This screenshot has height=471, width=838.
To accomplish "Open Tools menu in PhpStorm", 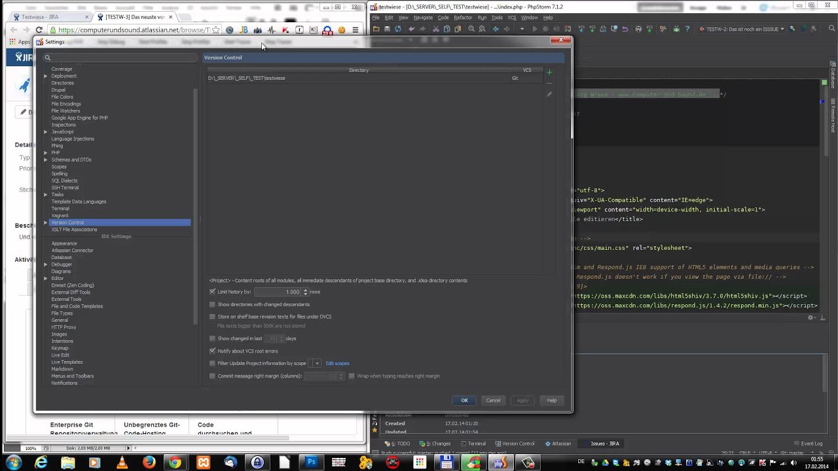I will (497, 18).
